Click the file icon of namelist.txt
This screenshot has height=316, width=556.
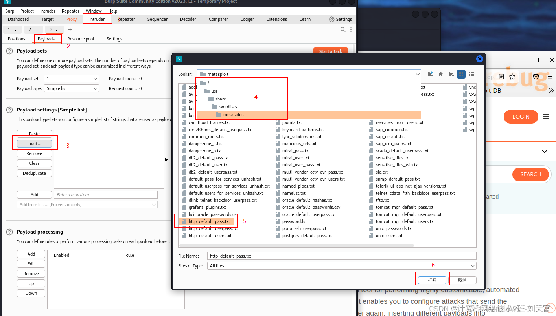click(x=278, y=193)
